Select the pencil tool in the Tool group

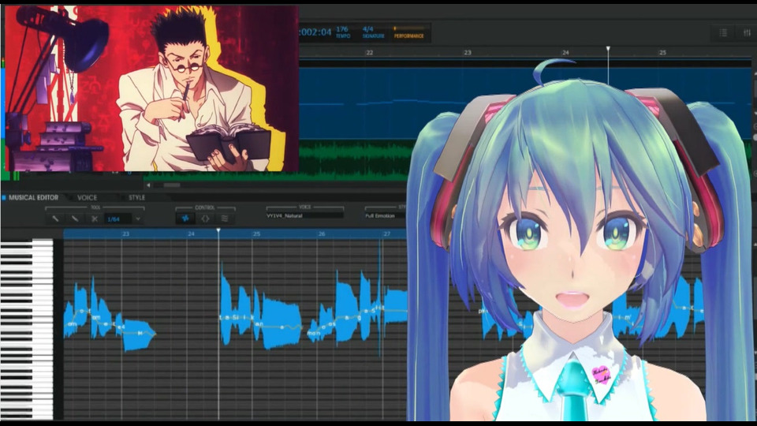point(55,219)
